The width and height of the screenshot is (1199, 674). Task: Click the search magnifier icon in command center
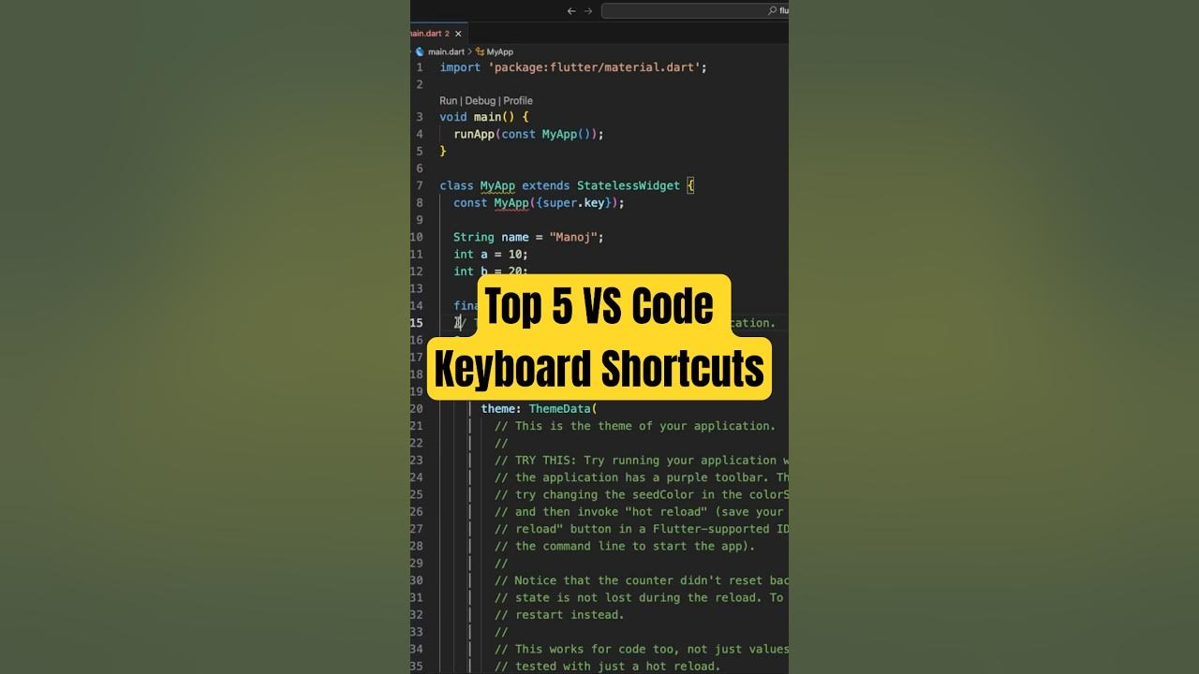point(773,11)
